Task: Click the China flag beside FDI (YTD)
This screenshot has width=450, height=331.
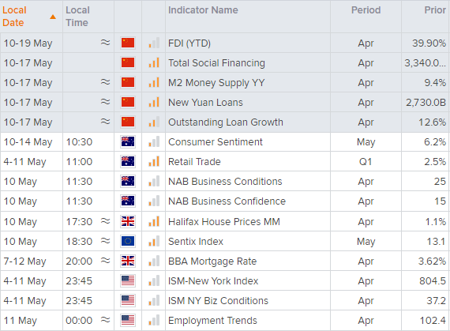Action: pyautogui.click(x=128, y=43)
